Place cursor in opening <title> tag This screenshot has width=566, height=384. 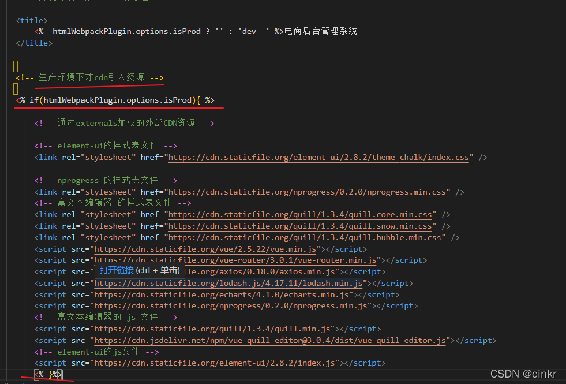(x=32, y=21)
